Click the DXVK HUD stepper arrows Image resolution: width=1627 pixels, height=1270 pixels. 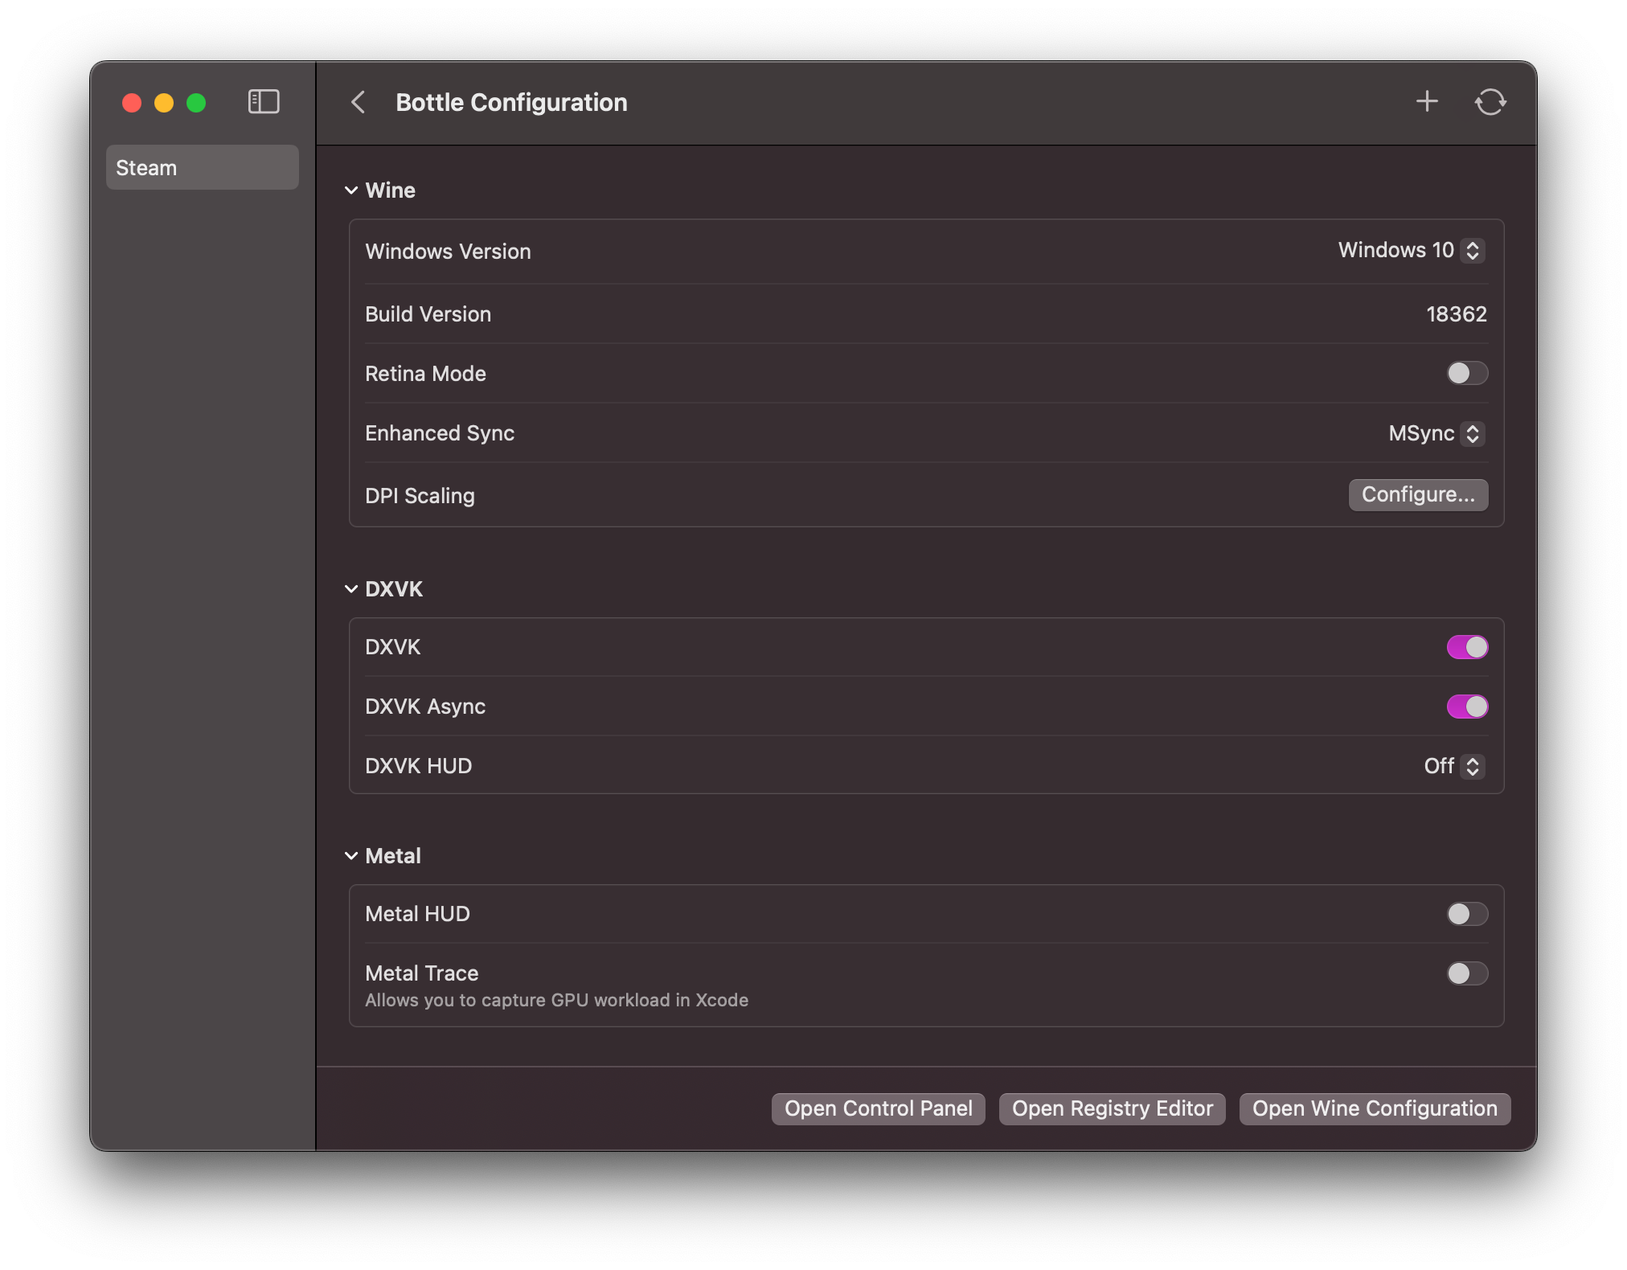(1473, 767)
